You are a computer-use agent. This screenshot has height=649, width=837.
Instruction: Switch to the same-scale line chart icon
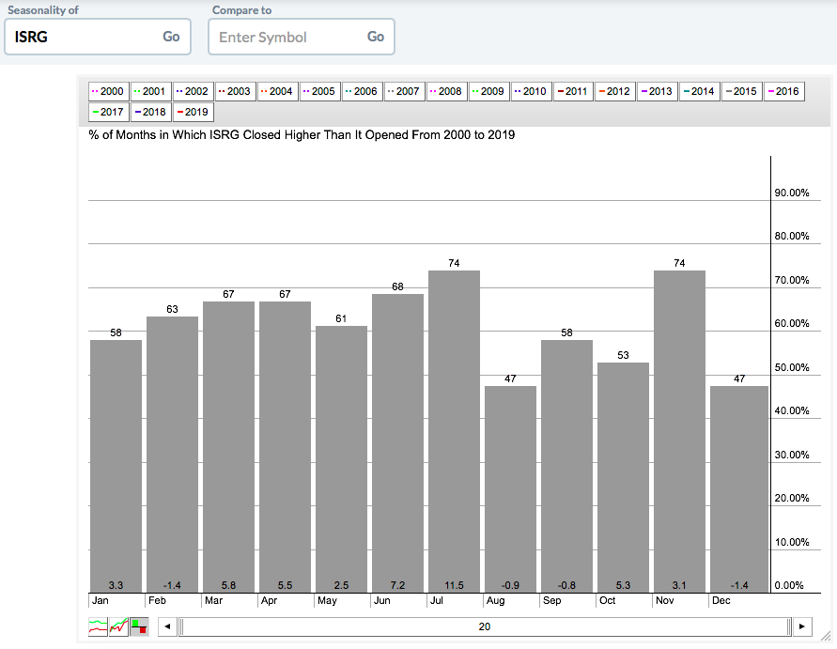point(118,626)
